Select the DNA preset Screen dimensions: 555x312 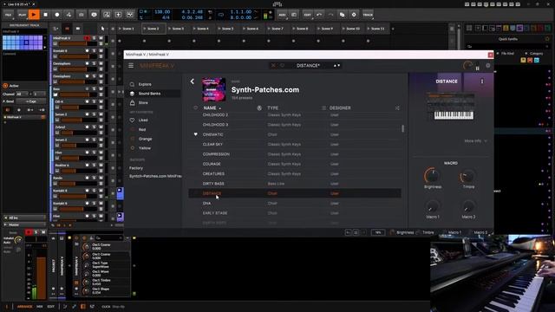(295, 204)
